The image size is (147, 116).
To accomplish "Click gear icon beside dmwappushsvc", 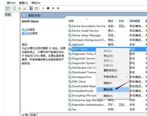I will point(70,77).
